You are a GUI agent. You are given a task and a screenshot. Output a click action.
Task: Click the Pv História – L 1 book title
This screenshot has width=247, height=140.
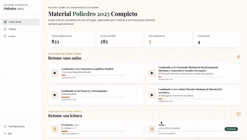[70, 125]
